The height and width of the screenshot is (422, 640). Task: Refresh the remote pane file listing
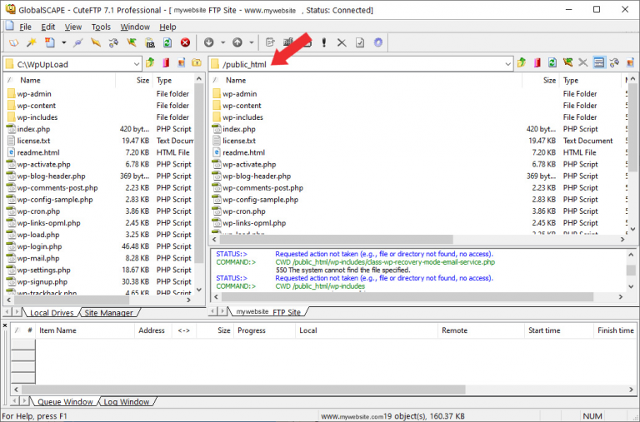(552, 63)
